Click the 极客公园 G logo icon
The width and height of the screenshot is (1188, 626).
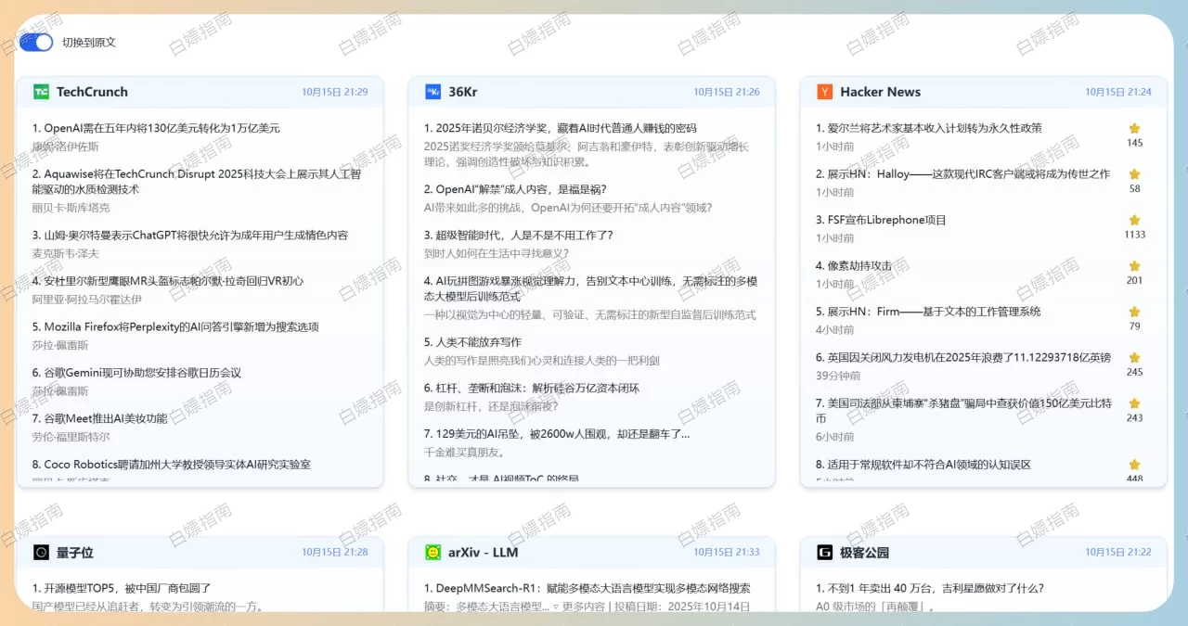pyautogui.click(x=824, y=553)
